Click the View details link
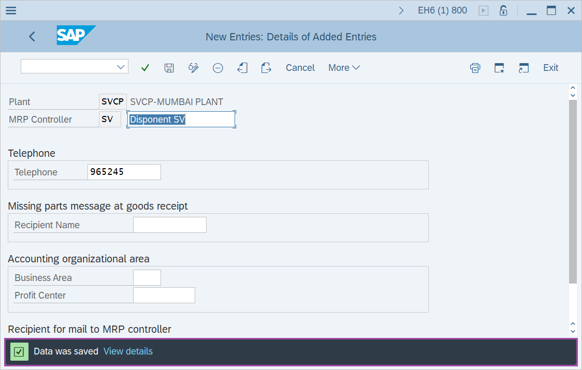The width and height of the screenshot is (582, 370). [x=128, y=351]
